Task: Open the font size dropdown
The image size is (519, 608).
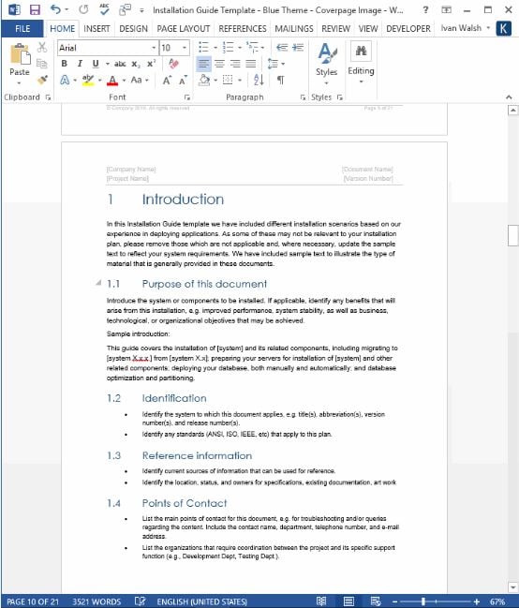Action: tap(185, 48)
